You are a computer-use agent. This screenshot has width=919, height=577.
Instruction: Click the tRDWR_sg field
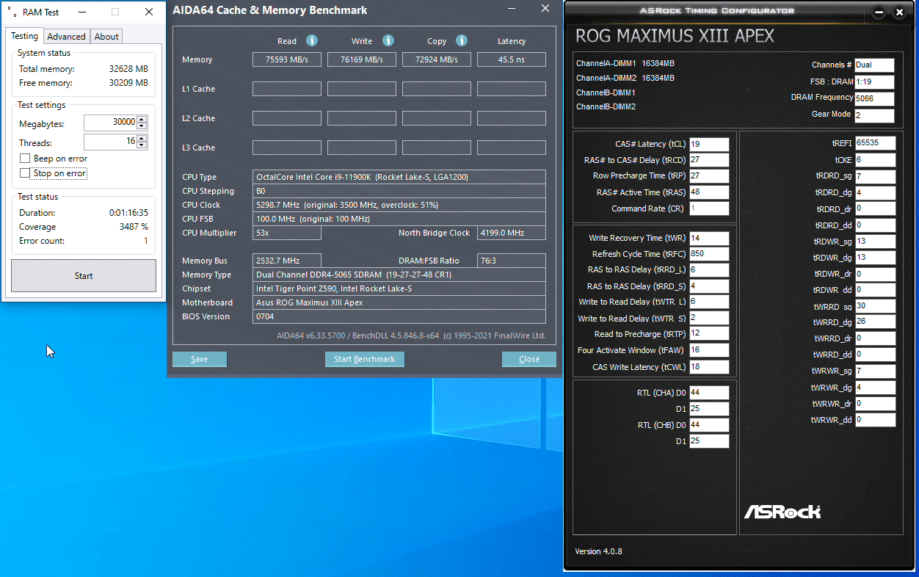point(875,242)
